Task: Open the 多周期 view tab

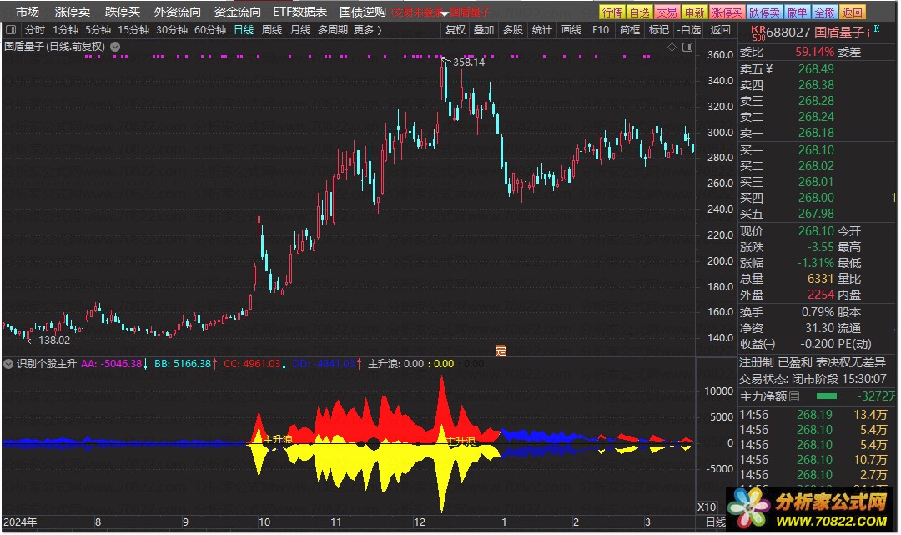Action: point(333,29)
